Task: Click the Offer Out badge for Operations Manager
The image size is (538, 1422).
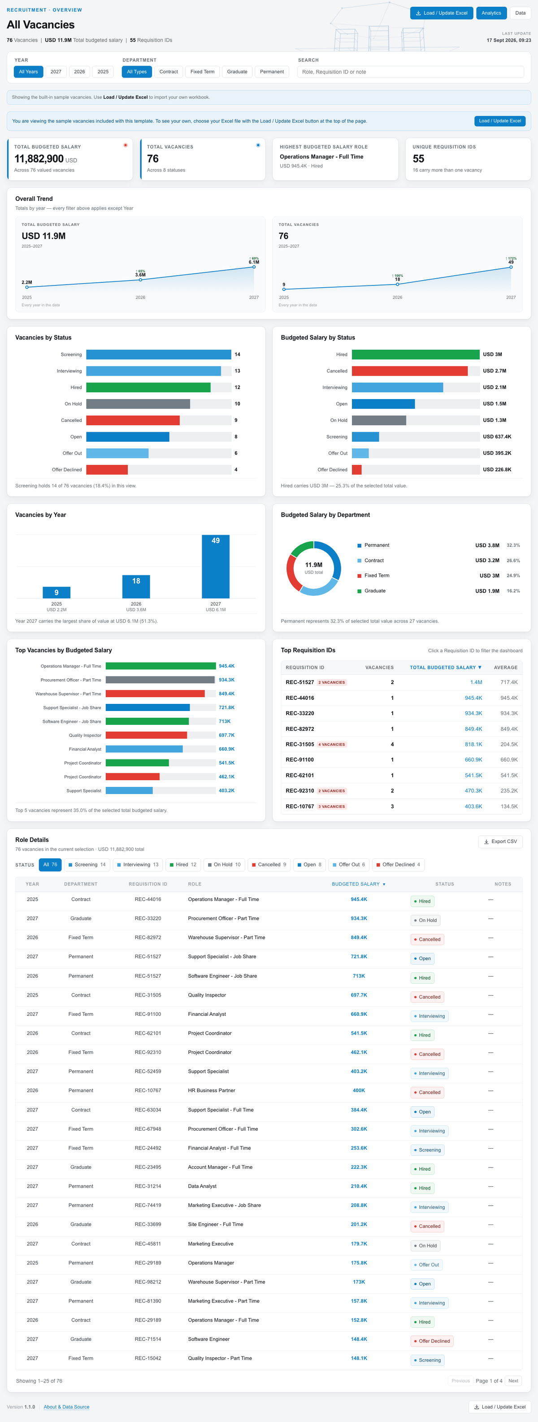Action: pyautogui.click(x=426, y=1265)
